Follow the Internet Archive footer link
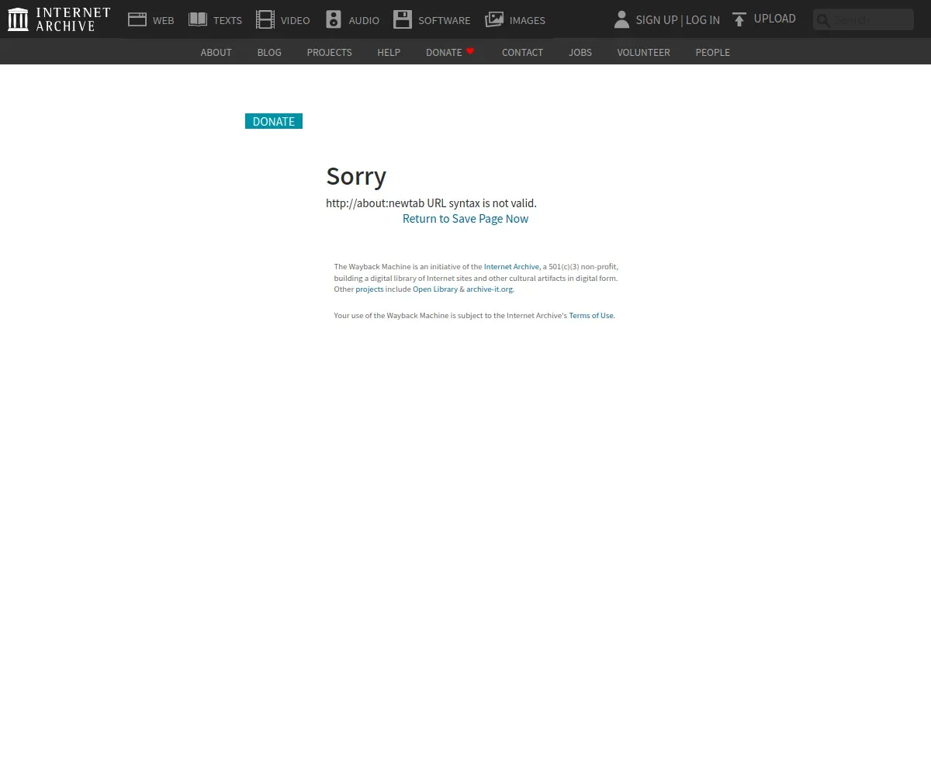This screenshot has height=776, width=931. tap(511, 267)
